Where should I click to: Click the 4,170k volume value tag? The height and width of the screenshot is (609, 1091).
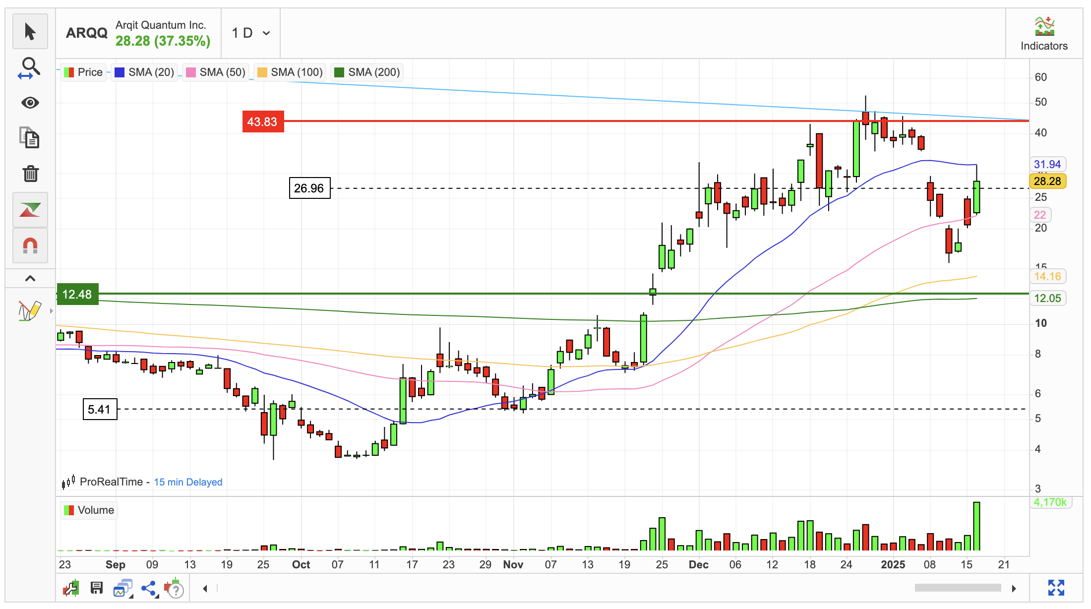click(x=1051, y=502)
